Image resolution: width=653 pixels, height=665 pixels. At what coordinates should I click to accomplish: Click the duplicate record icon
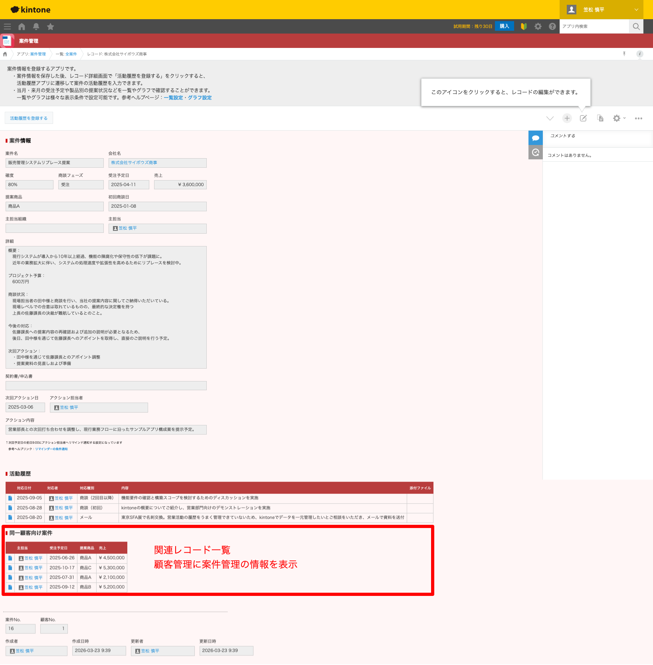(x=600, y=118)
